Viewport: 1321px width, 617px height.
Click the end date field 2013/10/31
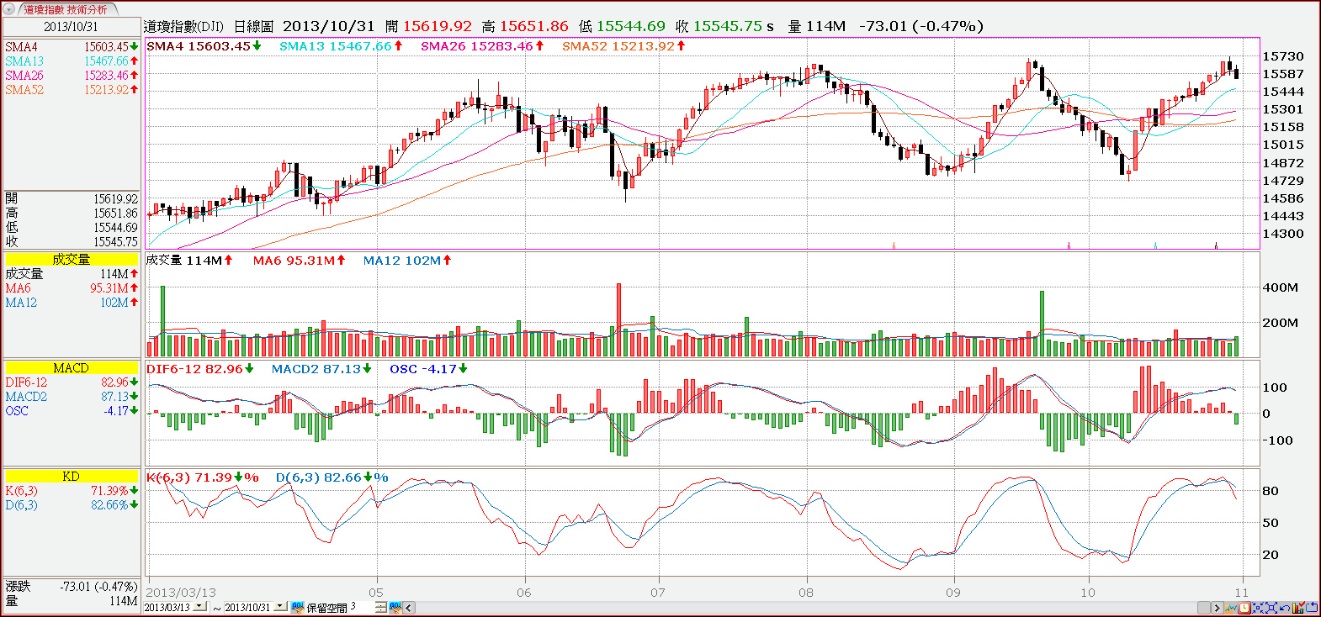tap(248, 607)
